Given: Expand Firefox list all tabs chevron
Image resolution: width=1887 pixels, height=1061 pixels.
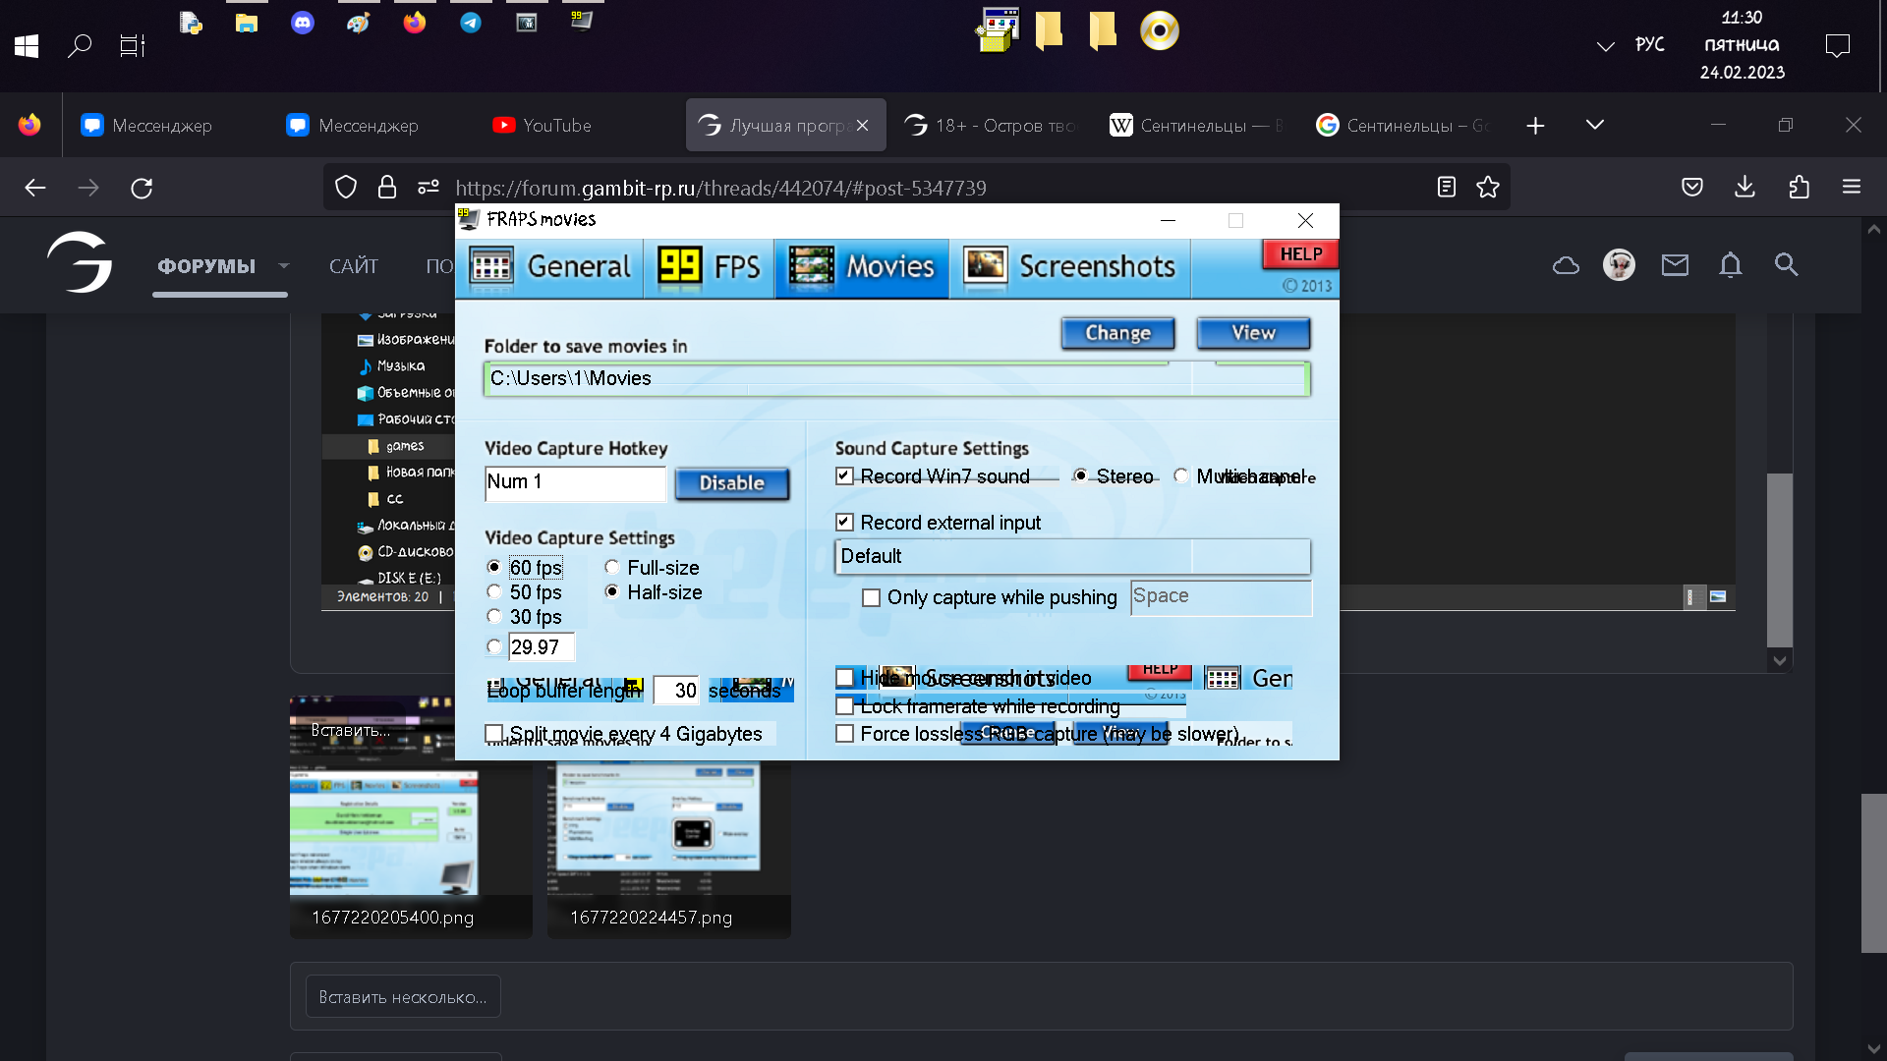Looking at the screenshot, I should 1594,125.
